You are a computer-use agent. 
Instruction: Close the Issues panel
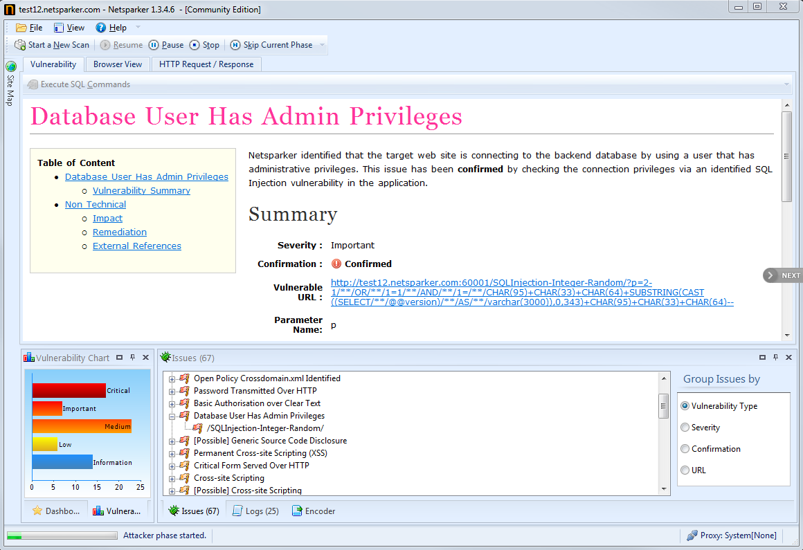point(788,358)
